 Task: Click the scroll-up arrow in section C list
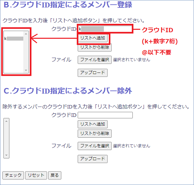click(x=7, y=121)
